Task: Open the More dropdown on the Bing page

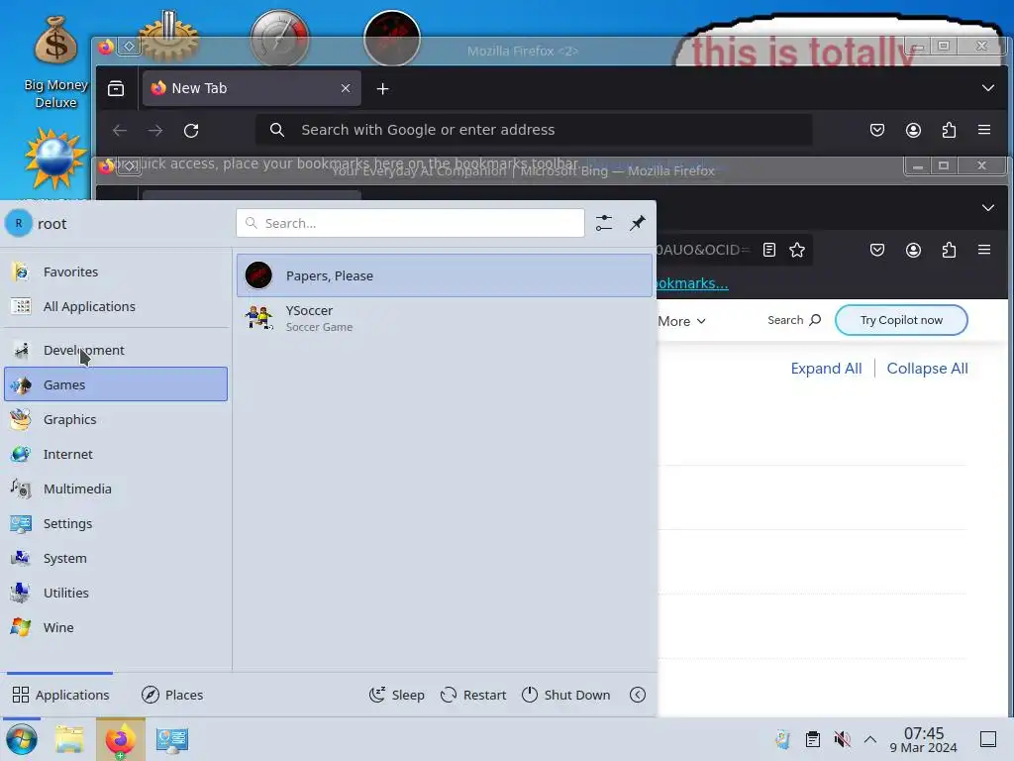Action: (681, 321)
